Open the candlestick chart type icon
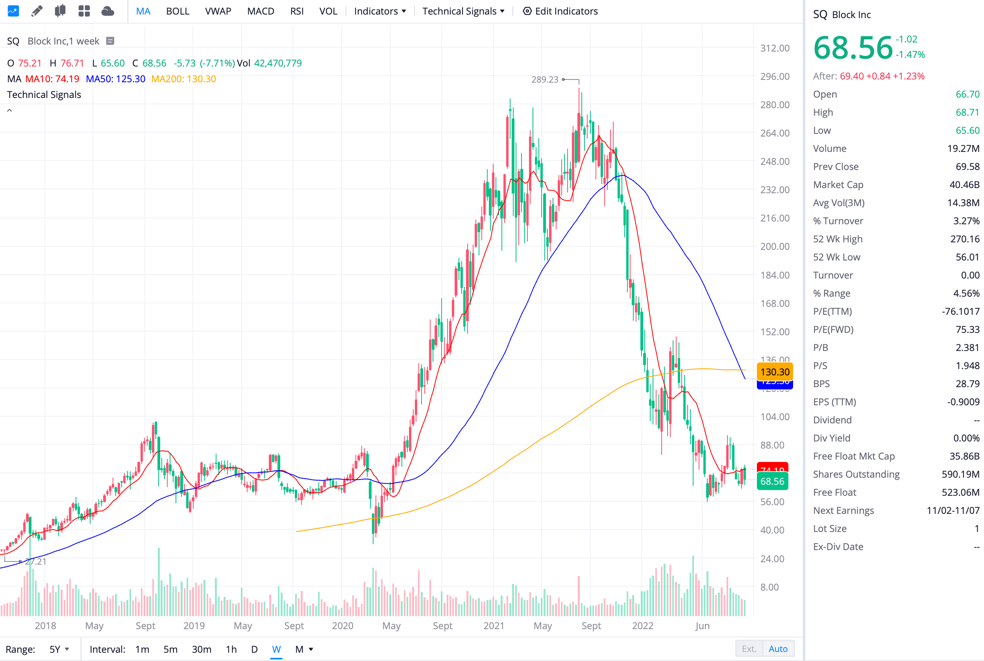The height and width of the screenshot is (661, 984). (60, 11)
